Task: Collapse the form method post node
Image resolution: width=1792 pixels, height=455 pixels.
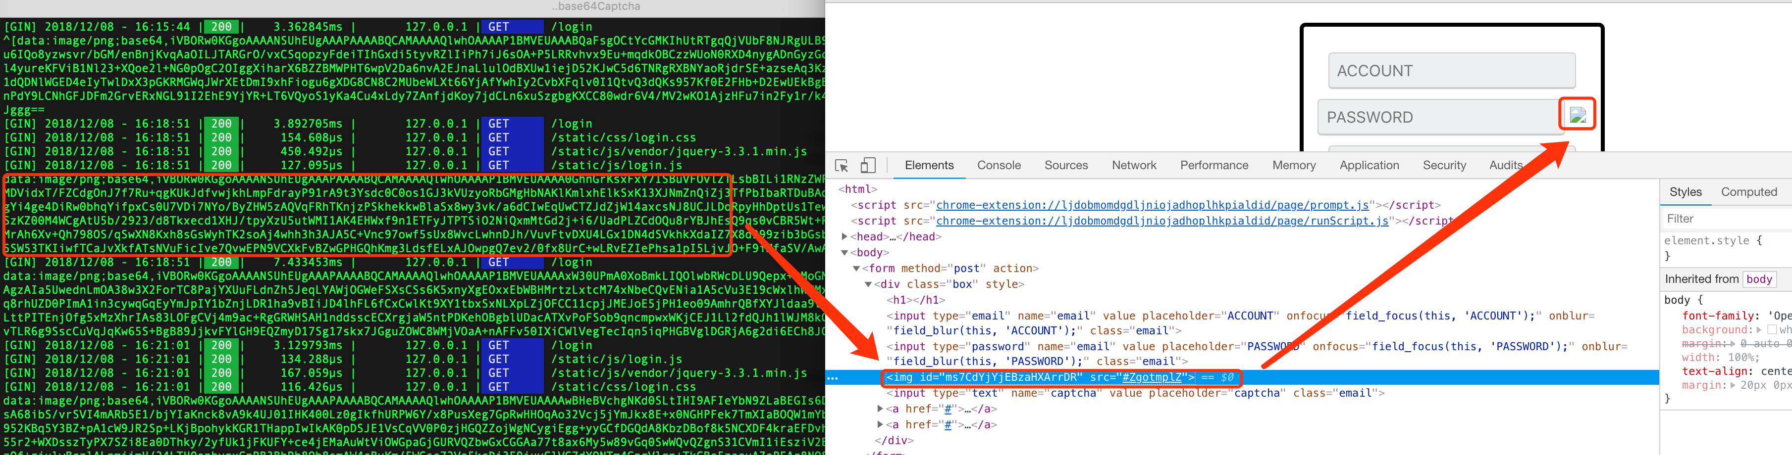Action: [x=856, y=269]
